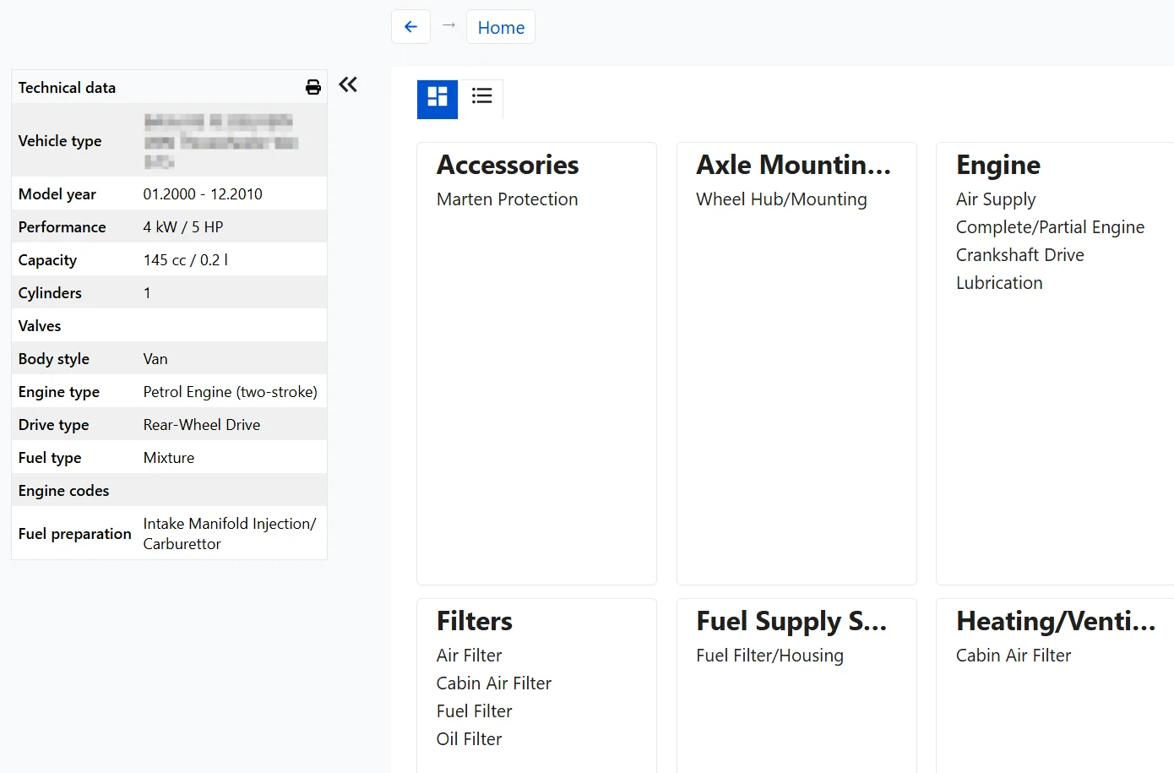Open Oil Filter under Filters

click(469, 739)
